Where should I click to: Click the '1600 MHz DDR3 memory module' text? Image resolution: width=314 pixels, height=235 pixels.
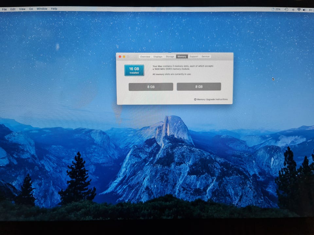point(172,69)
